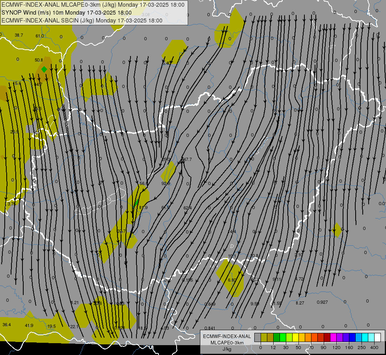Click the pure blue legend swatch
Viewport: 386px width, 355px height.
click(x=352, y=337)
